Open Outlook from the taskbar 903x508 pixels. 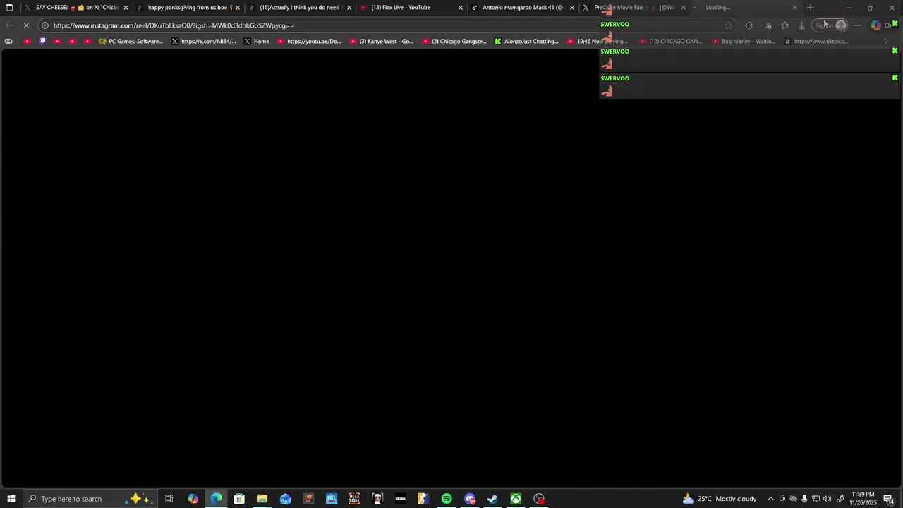[285, 499]
